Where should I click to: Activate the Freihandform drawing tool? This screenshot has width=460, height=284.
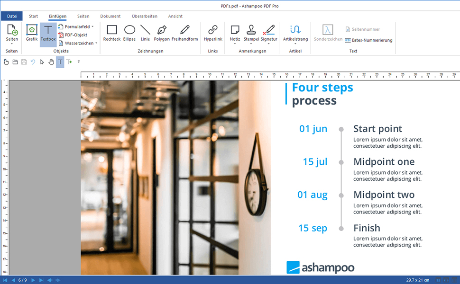[x=185, y=34]
